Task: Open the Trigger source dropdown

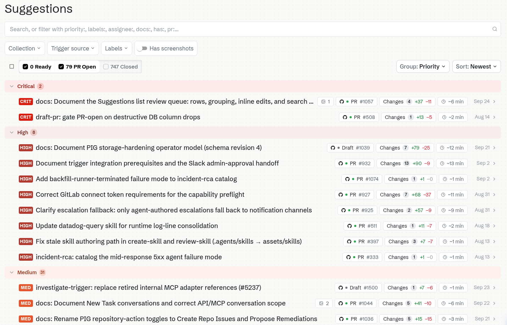Action: tap(73, 48)
